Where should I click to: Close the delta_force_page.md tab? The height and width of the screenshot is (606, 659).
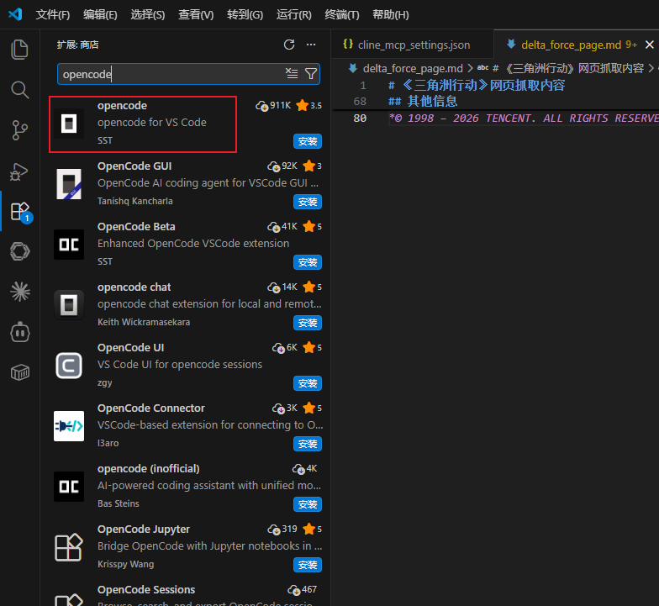click(x=649, y=45)
